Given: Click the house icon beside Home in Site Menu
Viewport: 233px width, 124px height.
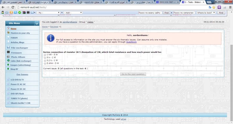Looking at the screenshot, I should [x=8, y=28].
